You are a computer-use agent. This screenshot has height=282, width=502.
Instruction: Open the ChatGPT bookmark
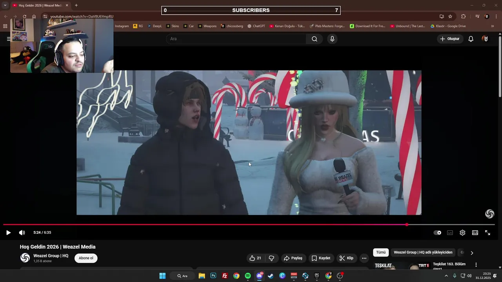point(256,26)
